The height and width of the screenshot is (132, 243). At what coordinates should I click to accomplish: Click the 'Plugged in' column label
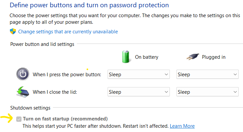[x=214, y=57]
